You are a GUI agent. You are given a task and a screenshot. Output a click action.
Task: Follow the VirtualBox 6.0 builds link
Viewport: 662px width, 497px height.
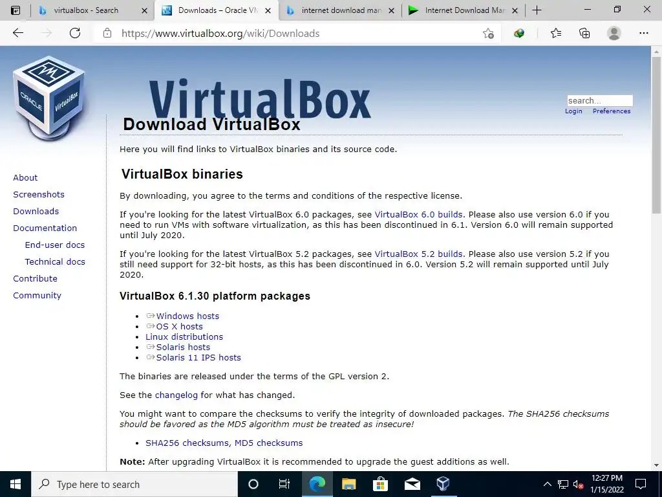coord(418,215)
